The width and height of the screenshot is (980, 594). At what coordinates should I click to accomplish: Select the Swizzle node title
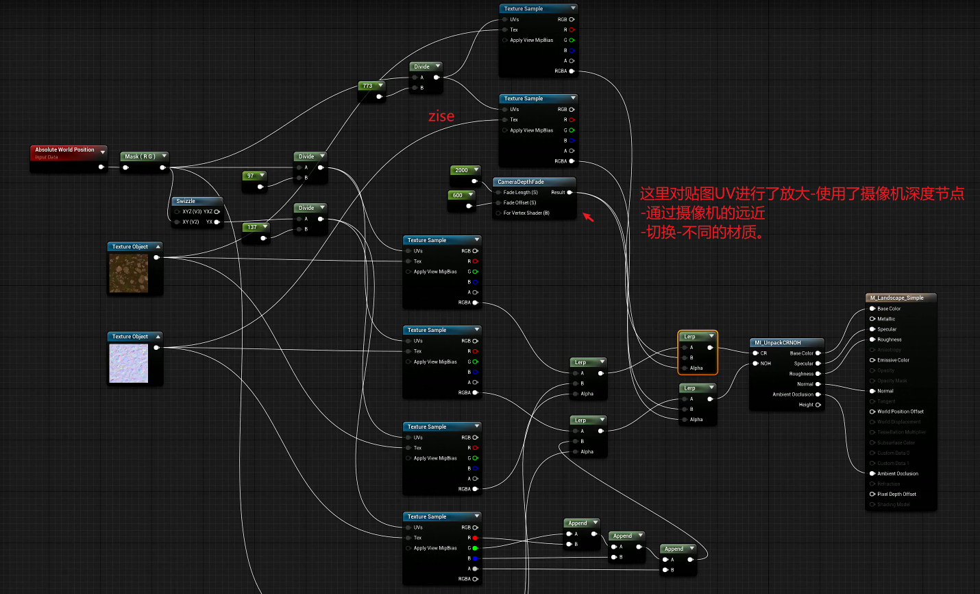tap(186, 201)
